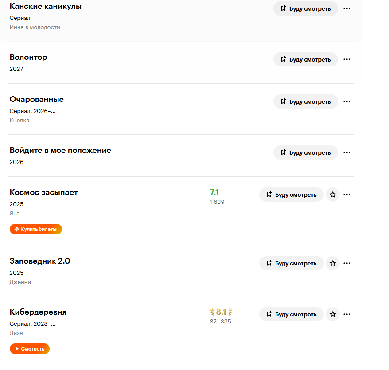389x370 pixels.
Task: Open more options for Космос засыпает
Action: pos(347,195)
